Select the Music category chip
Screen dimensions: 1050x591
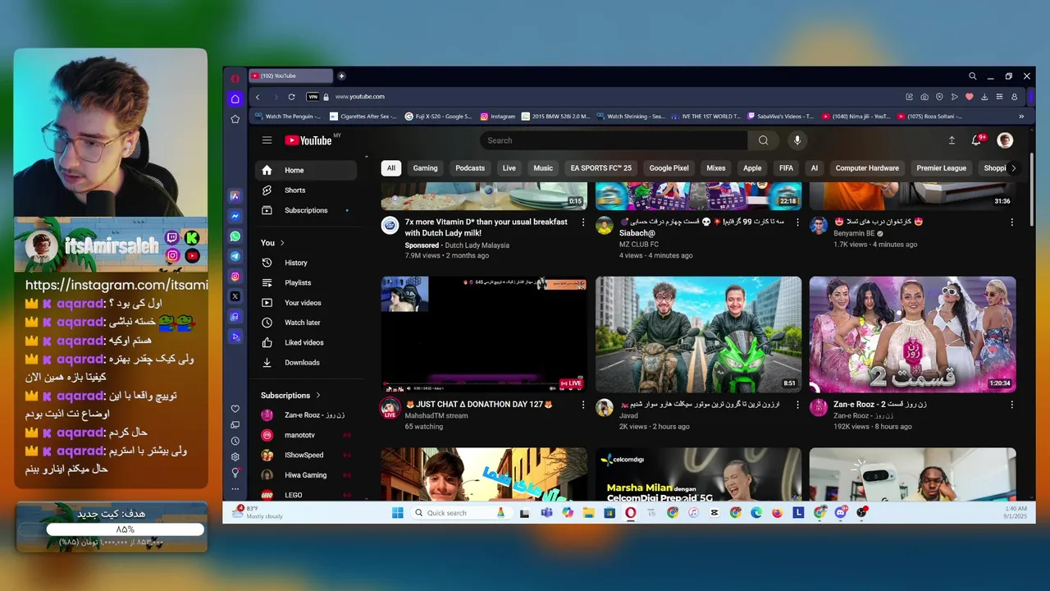point(543,168)
